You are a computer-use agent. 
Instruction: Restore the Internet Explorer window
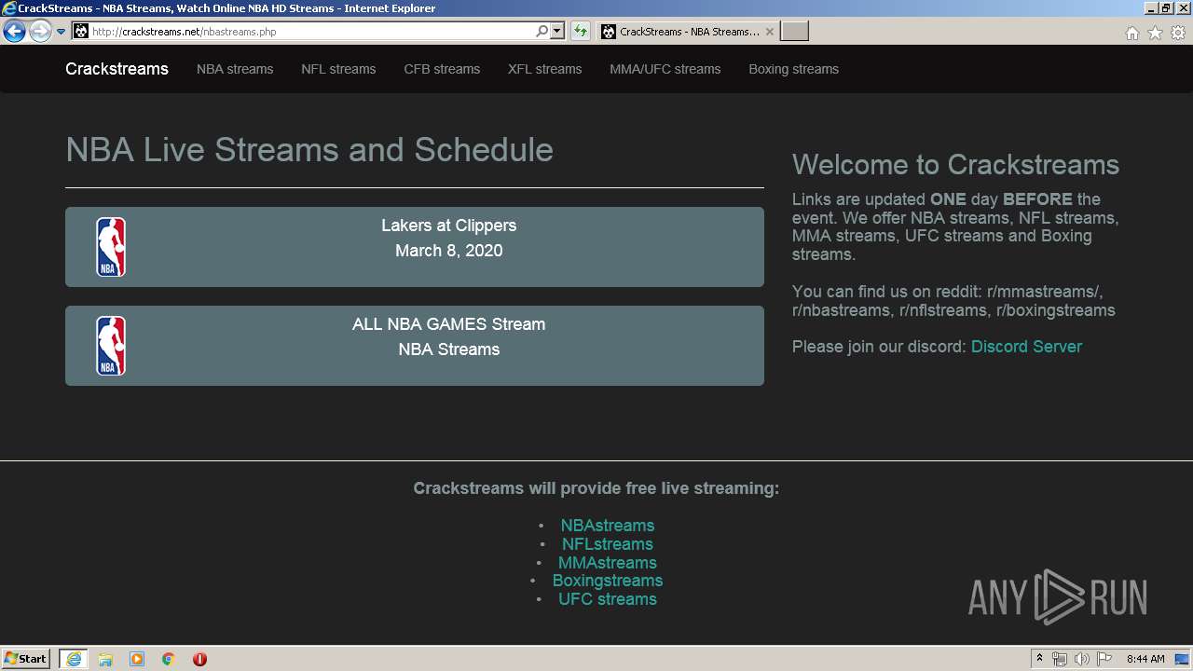1166,7
